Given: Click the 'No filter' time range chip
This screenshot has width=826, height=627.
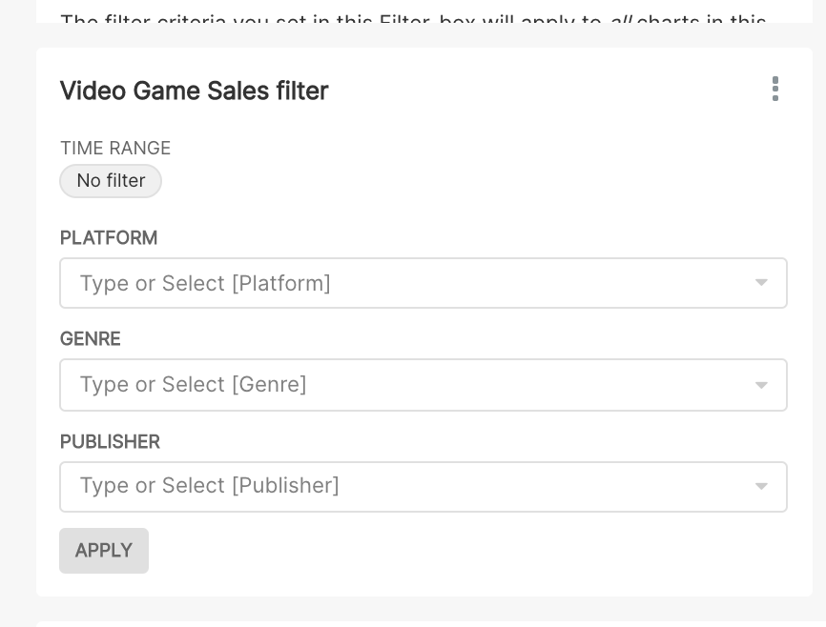Looking at the screenshot, I should click(111, 181).
